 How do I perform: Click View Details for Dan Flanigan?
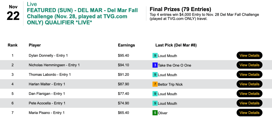tap(249, 94)
